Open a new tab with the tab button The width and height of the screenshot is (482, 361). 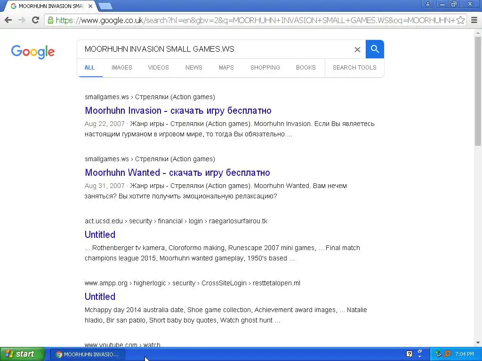pos(105,6)
